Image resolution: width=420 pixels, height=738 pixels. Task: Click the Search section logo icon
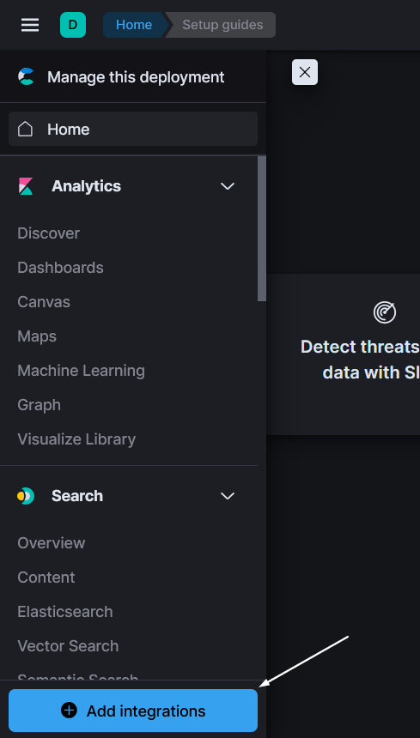26,496
